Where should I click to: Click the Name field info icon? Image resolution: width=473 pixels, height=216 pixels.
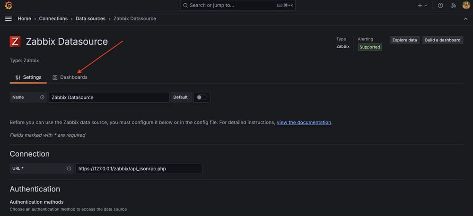42,97
